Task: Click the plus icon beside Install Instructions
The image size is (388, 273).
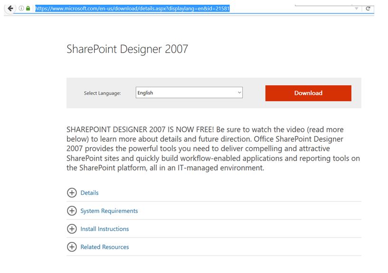Action: (x=72, y=229)
